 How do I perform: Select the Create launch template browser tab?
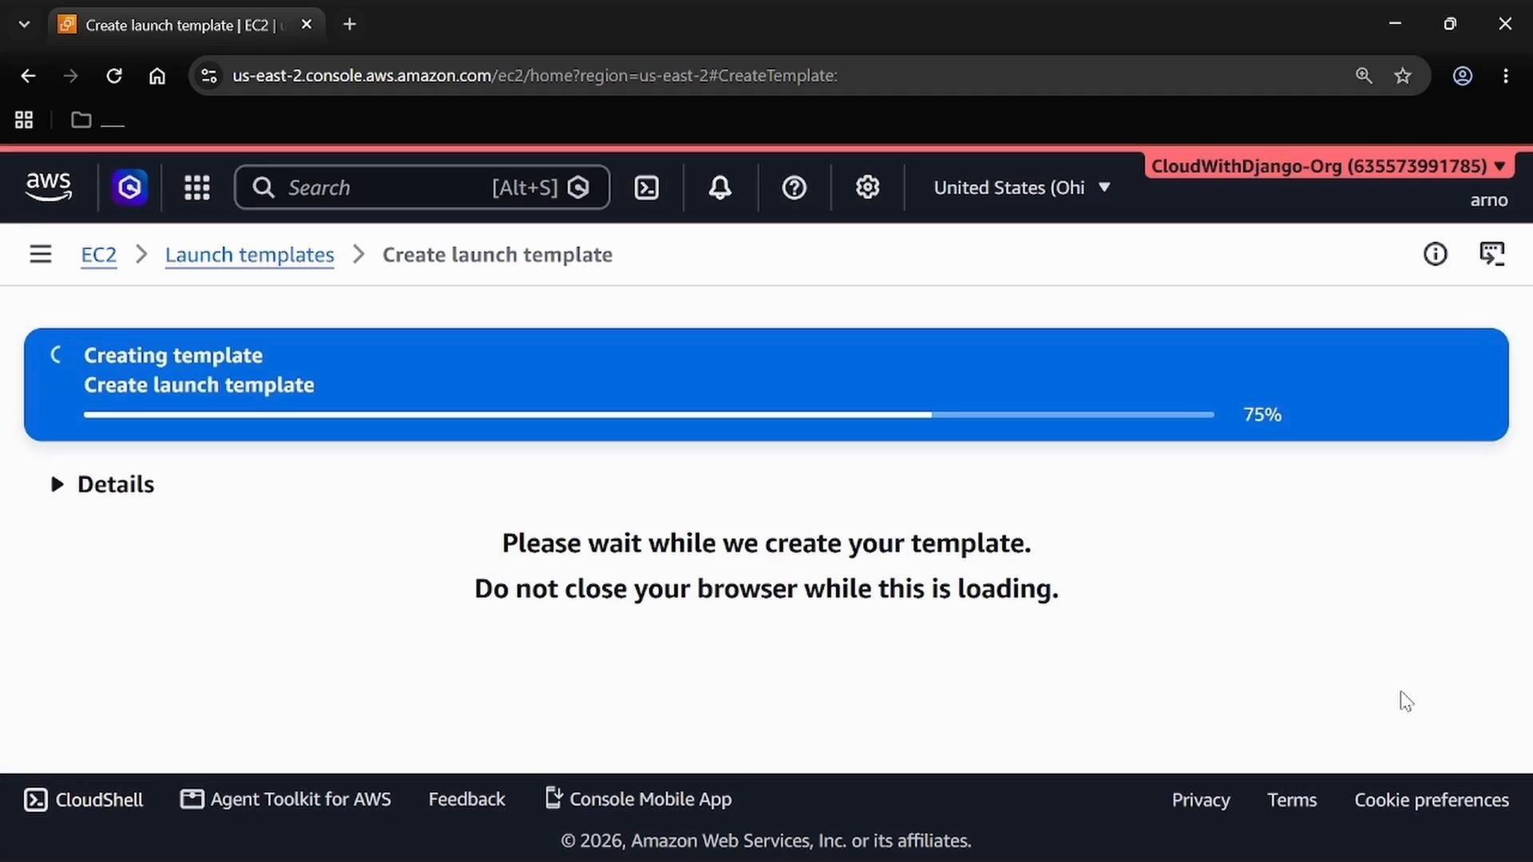(186, 25)
